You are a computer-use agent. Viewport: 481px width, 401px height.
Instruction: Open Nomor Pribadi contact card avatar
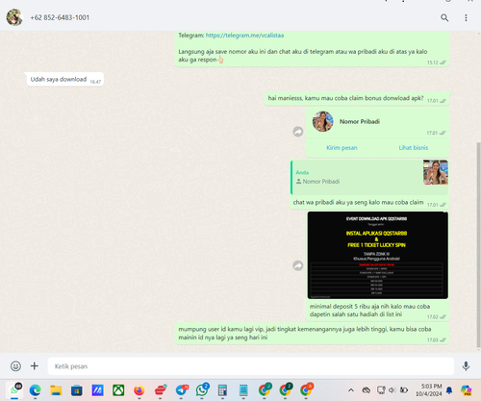(323, 121)
